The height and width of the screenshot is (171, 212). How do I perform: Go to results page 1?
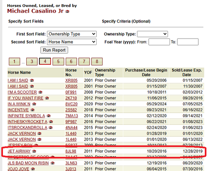tap(14, 61)
